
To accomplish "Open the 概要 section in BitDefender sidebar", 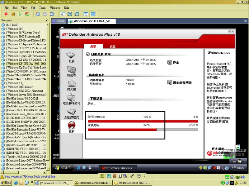I will [71, 57].
